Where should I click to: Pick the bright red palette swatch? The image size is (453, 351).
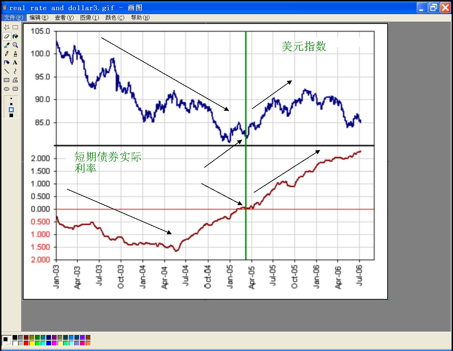[x=26, y=343]
